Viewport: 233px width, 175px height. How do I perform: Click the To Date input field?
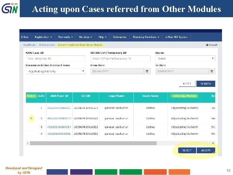[x=182, y=71]
